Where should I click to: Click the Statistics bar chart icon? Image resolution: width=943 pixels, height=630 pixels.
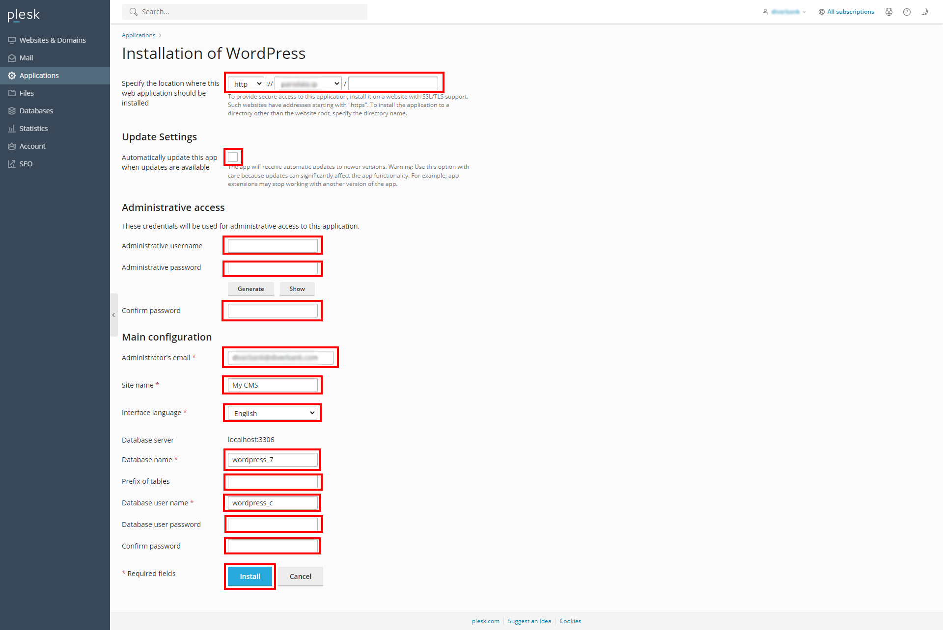click(x=12, y=129)
